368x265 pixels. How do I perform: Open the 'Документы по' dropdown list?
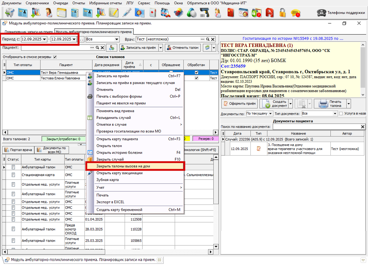(x=270, y=113)
